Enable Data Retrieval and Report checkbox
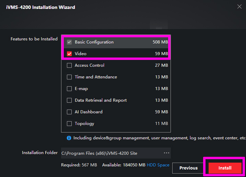Screen dimensions: 246x177 (69, 100)
